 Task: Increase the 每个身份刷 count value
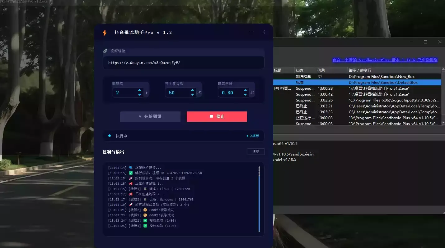[x=192, y=90]
